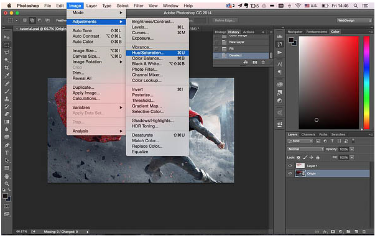The image size is (375, 236).
Task: Click the History panel trash icon
Action: pos(263,62)
